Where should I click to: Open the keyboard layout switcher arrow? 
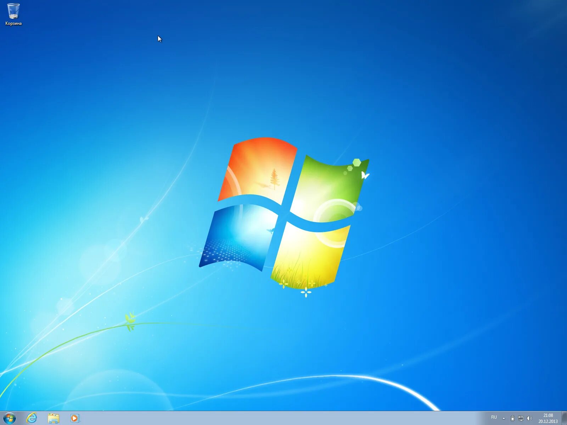(x=504, y=418)
